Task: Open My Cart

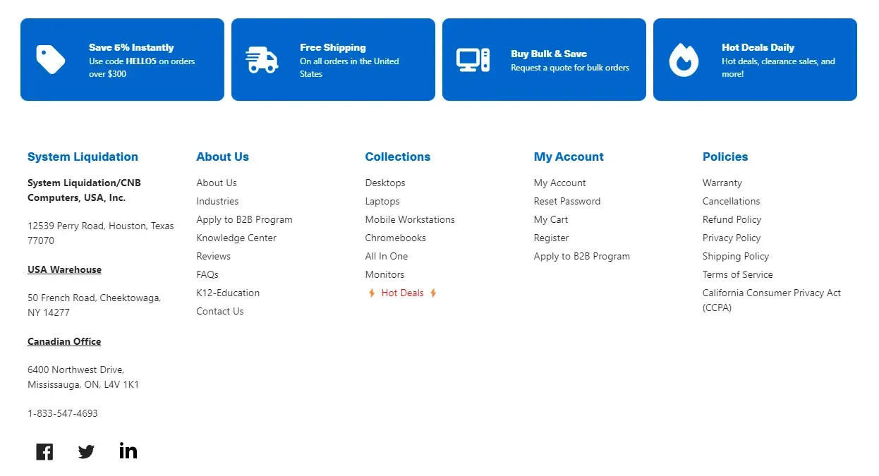Action: coord(550,219)
